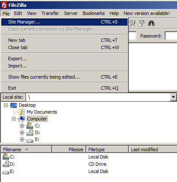The image size is (177, 182).
Task: Click the Desktop icon in local tree
Action: (x=14, y=105)
